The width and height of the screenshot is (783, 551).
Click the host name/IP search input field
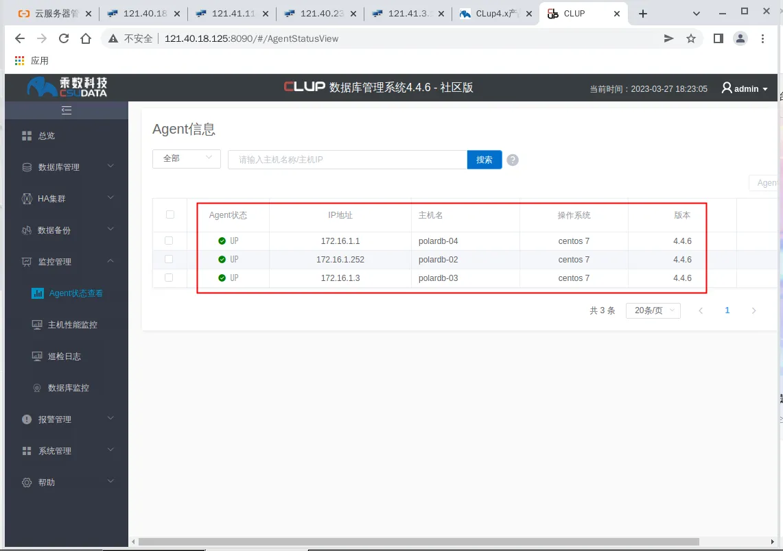(x=347, y=160)
